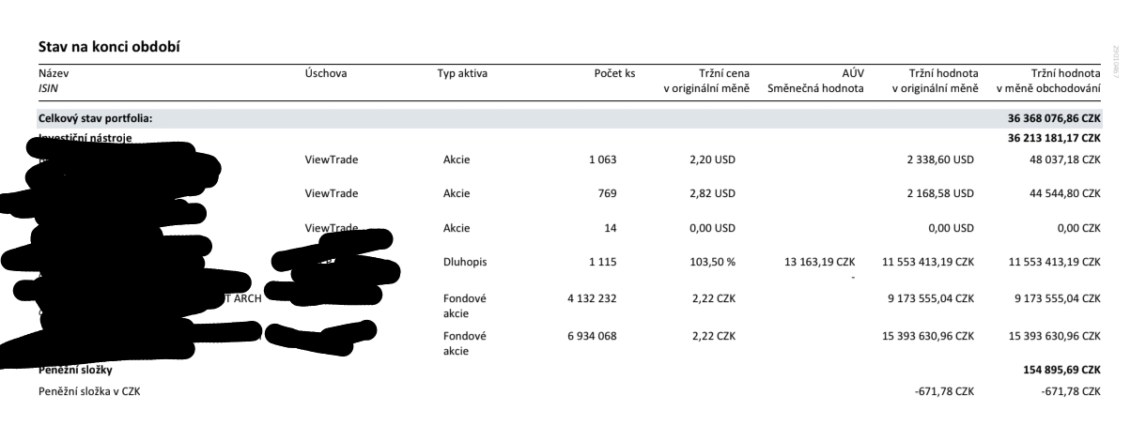Select the 'Dluhopis' asset type cell
Screen dimensions: 1146x425
tap(463, 262)
